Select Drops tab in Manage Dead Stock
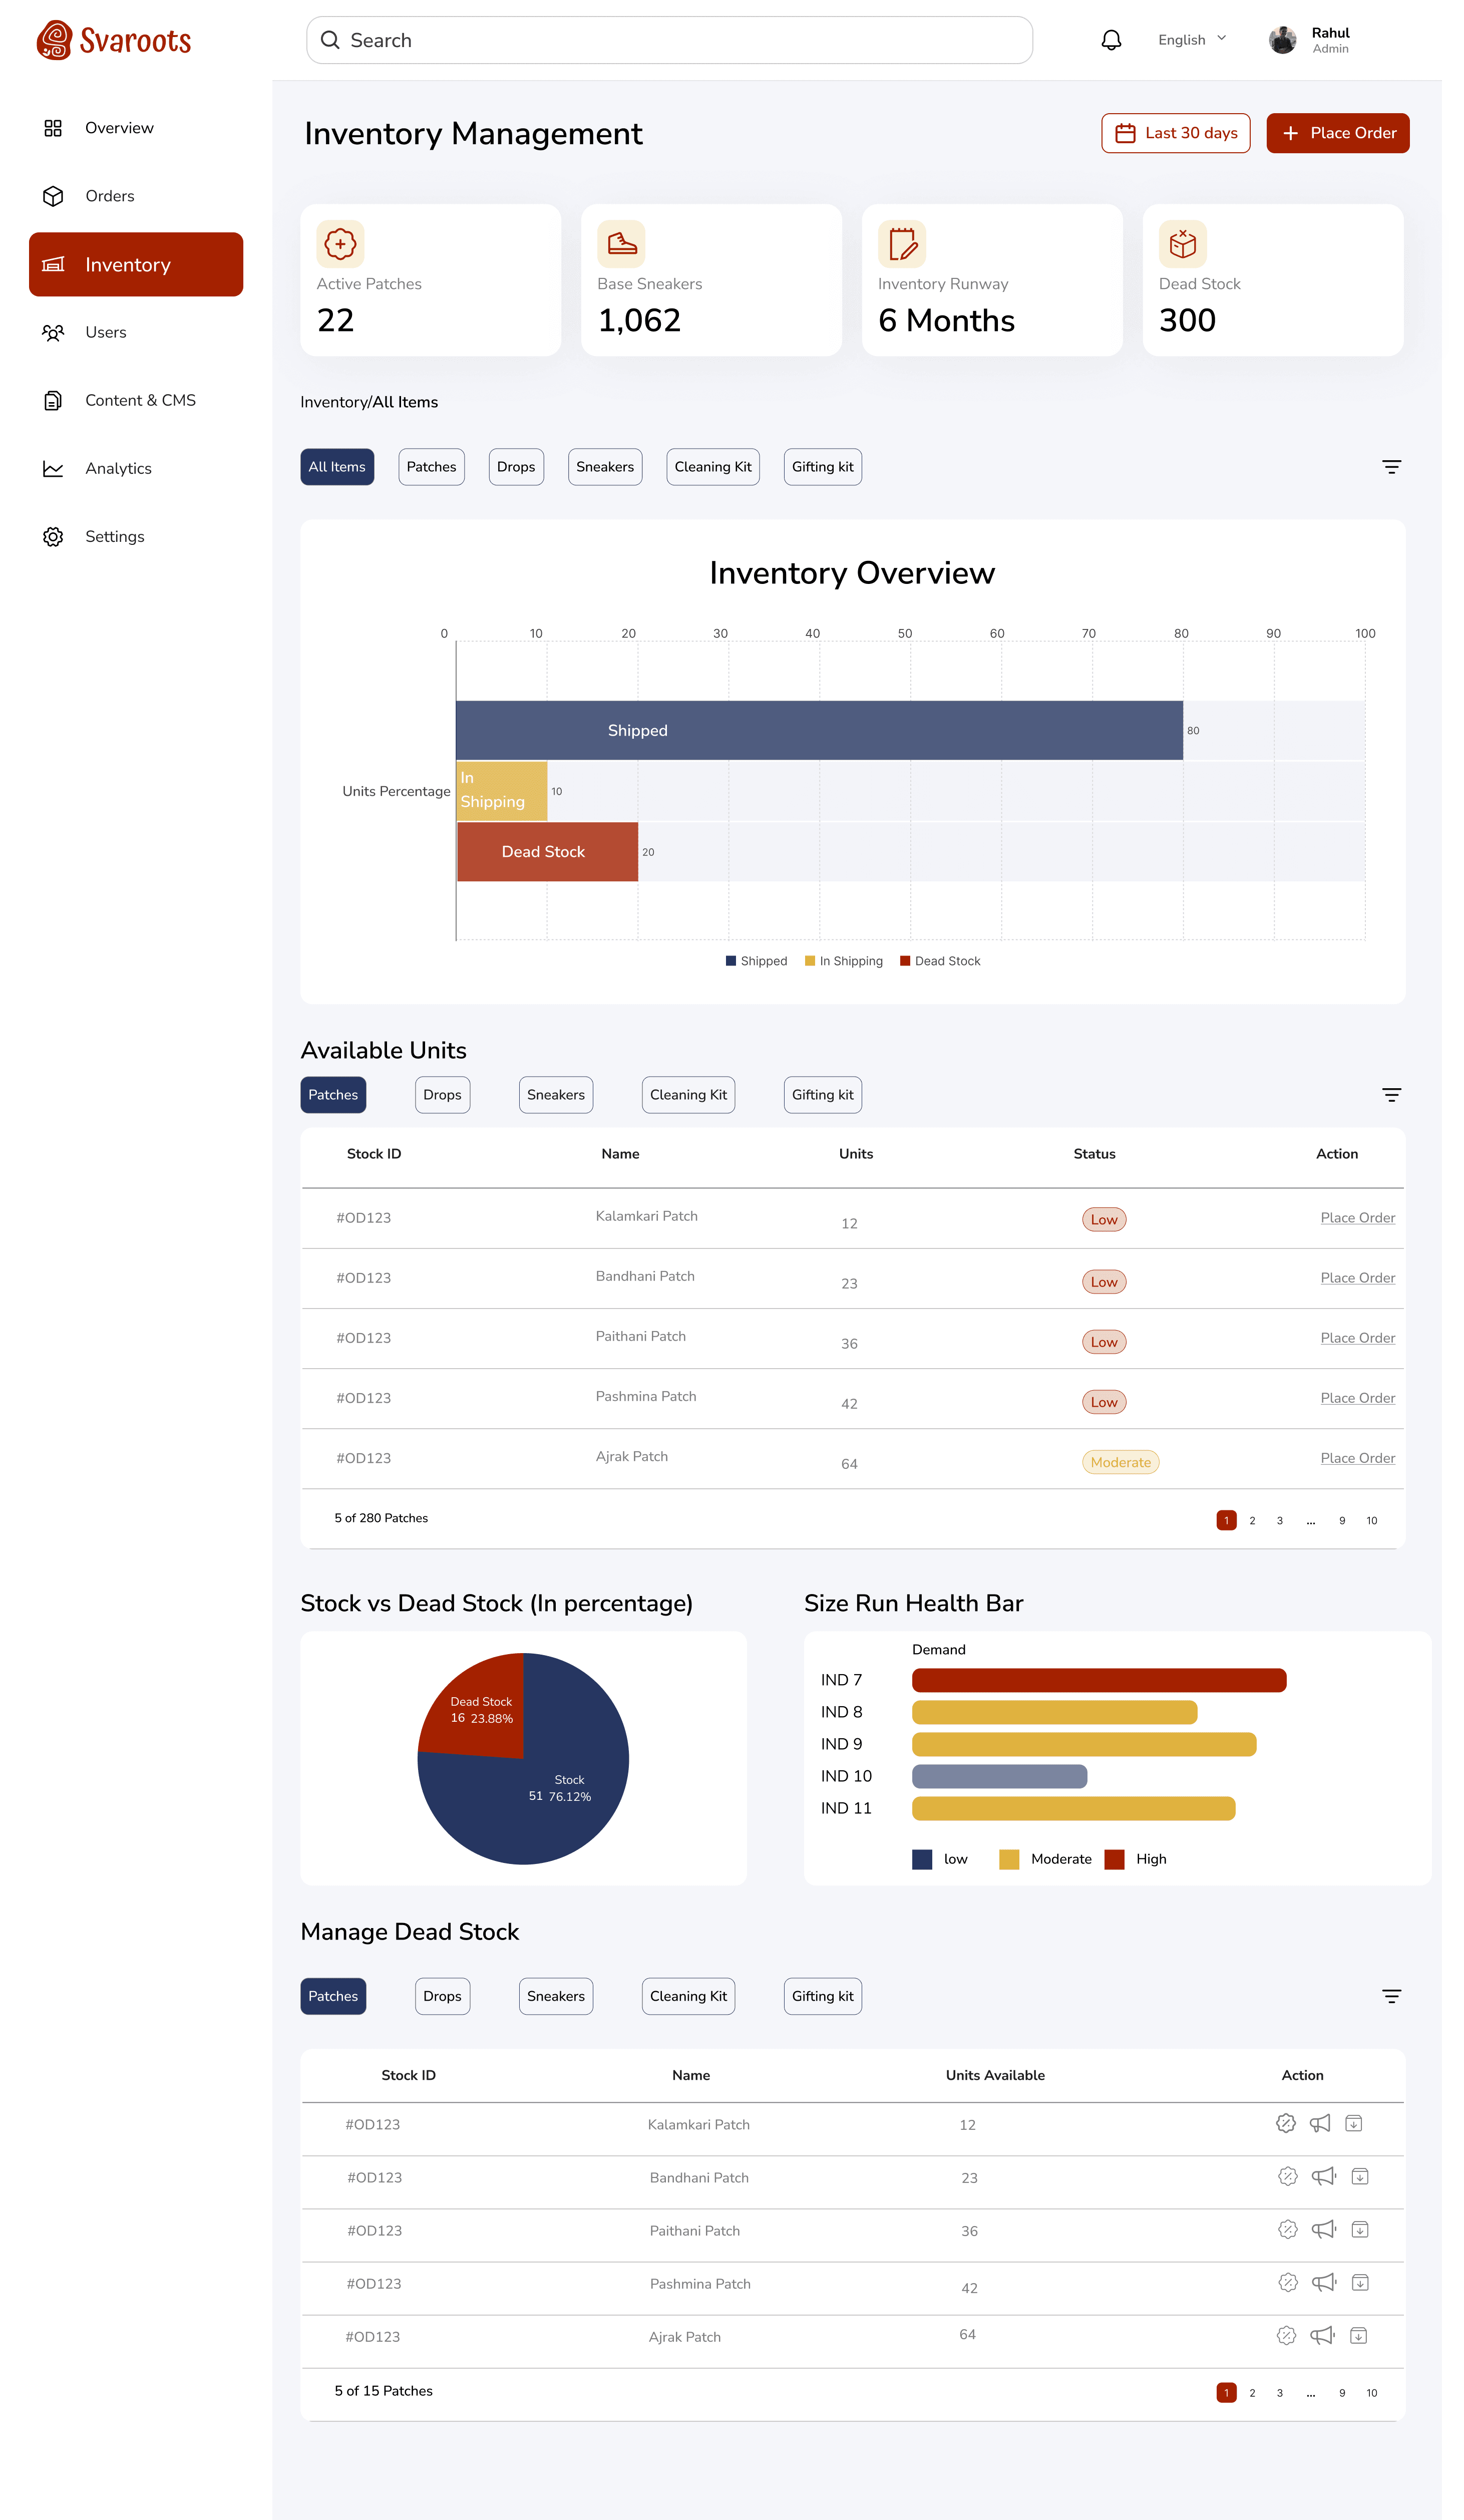Viewport: 1464px width, 2520px height. click(x=442, y=1996)
